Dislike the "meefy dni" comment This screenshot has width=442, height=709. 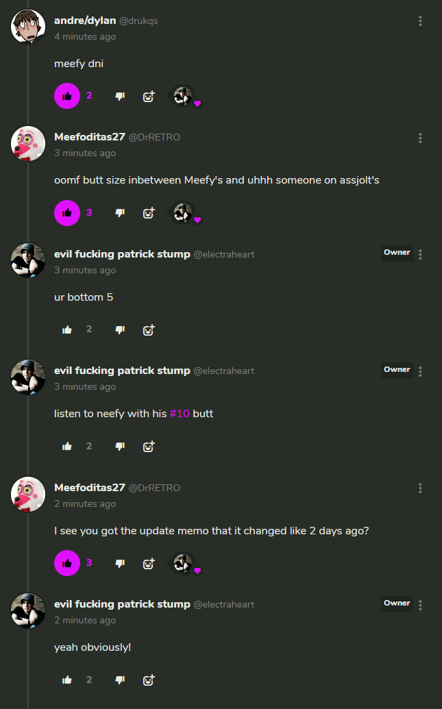[120, 96]
